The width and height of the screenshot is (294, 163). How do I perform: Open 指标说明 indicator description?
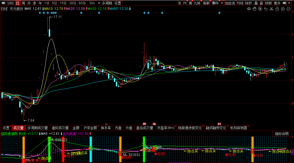point(282,134)
